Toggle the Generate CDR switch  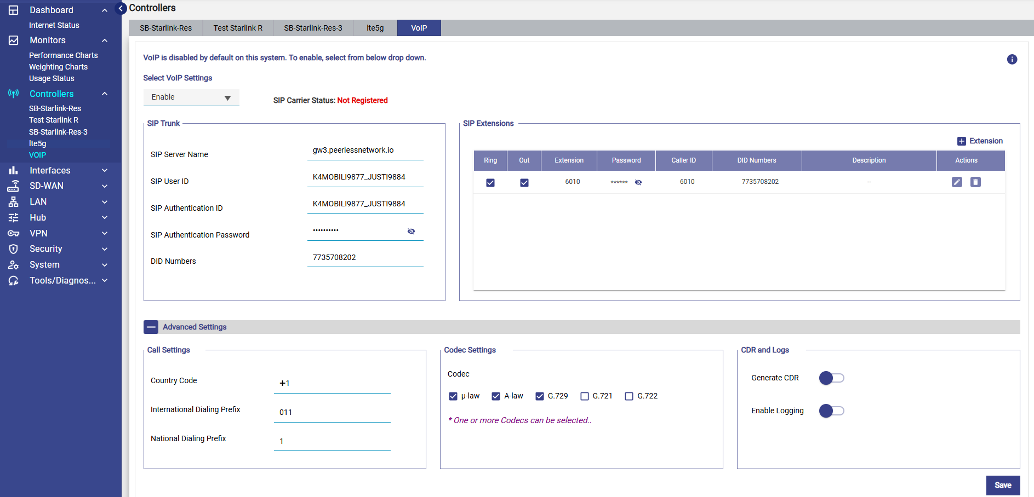coord(831,378)
